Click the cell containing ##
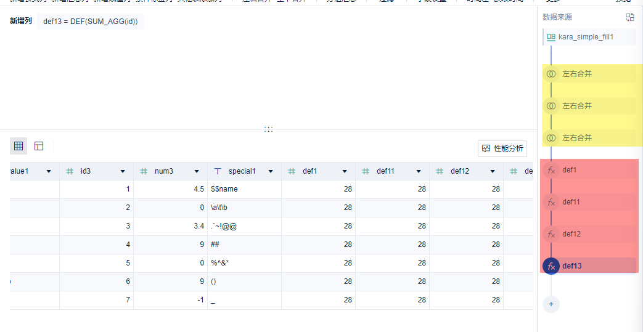 point(244,245)
